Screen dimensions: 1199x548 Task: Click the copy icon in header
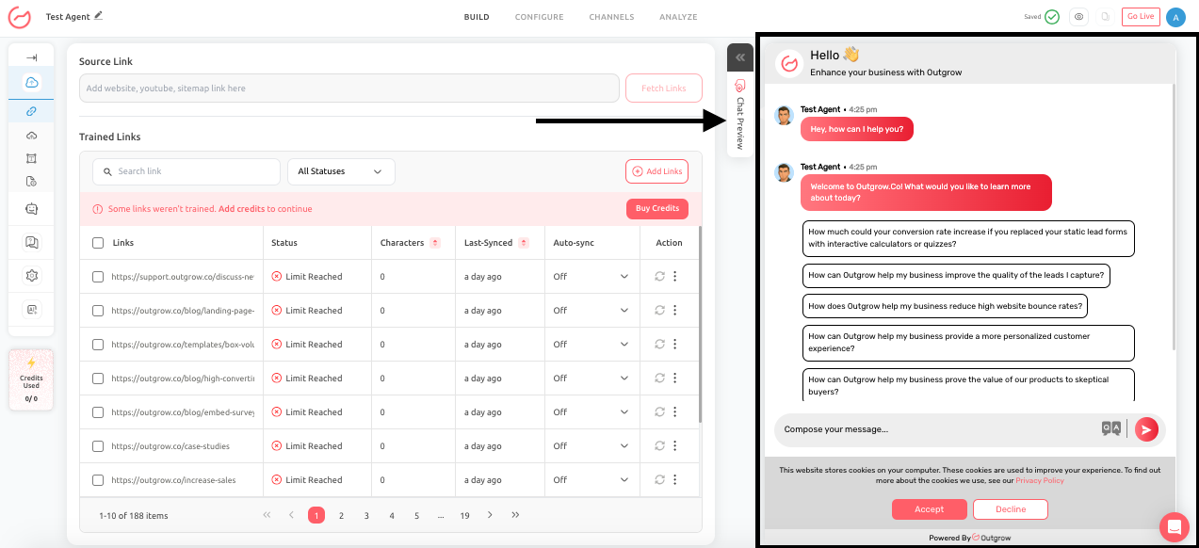tap(1106, 17)
